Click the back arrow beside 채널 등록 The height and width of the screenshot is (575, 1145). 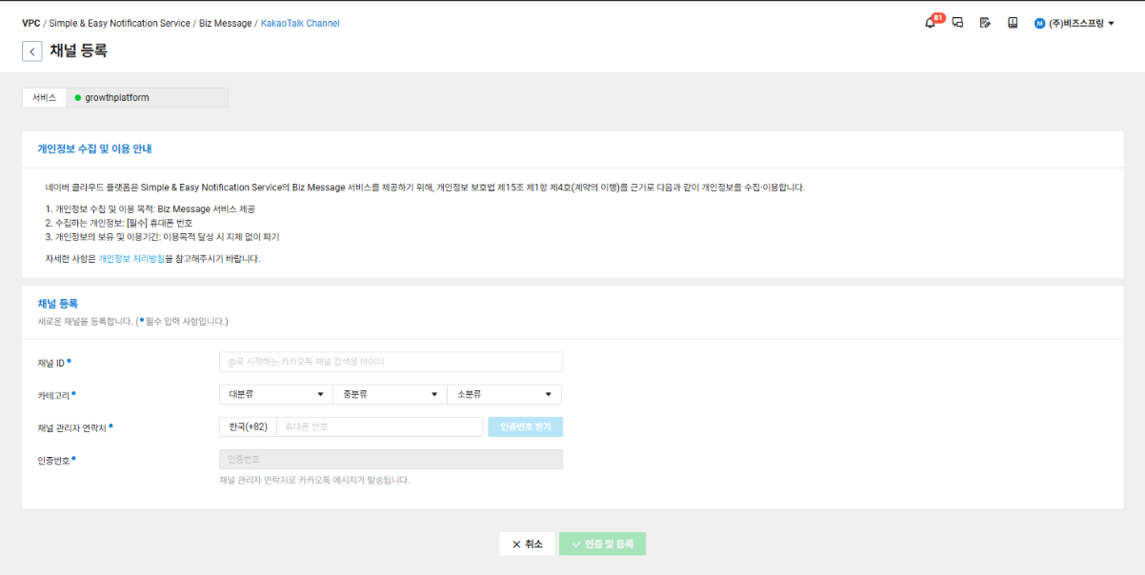coord(31,50)
